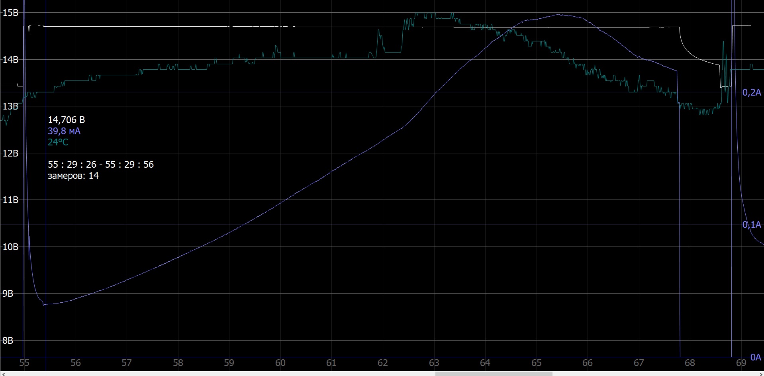Click the scrollbar right arrow
The image size is (764, 376).
(760, 374)
